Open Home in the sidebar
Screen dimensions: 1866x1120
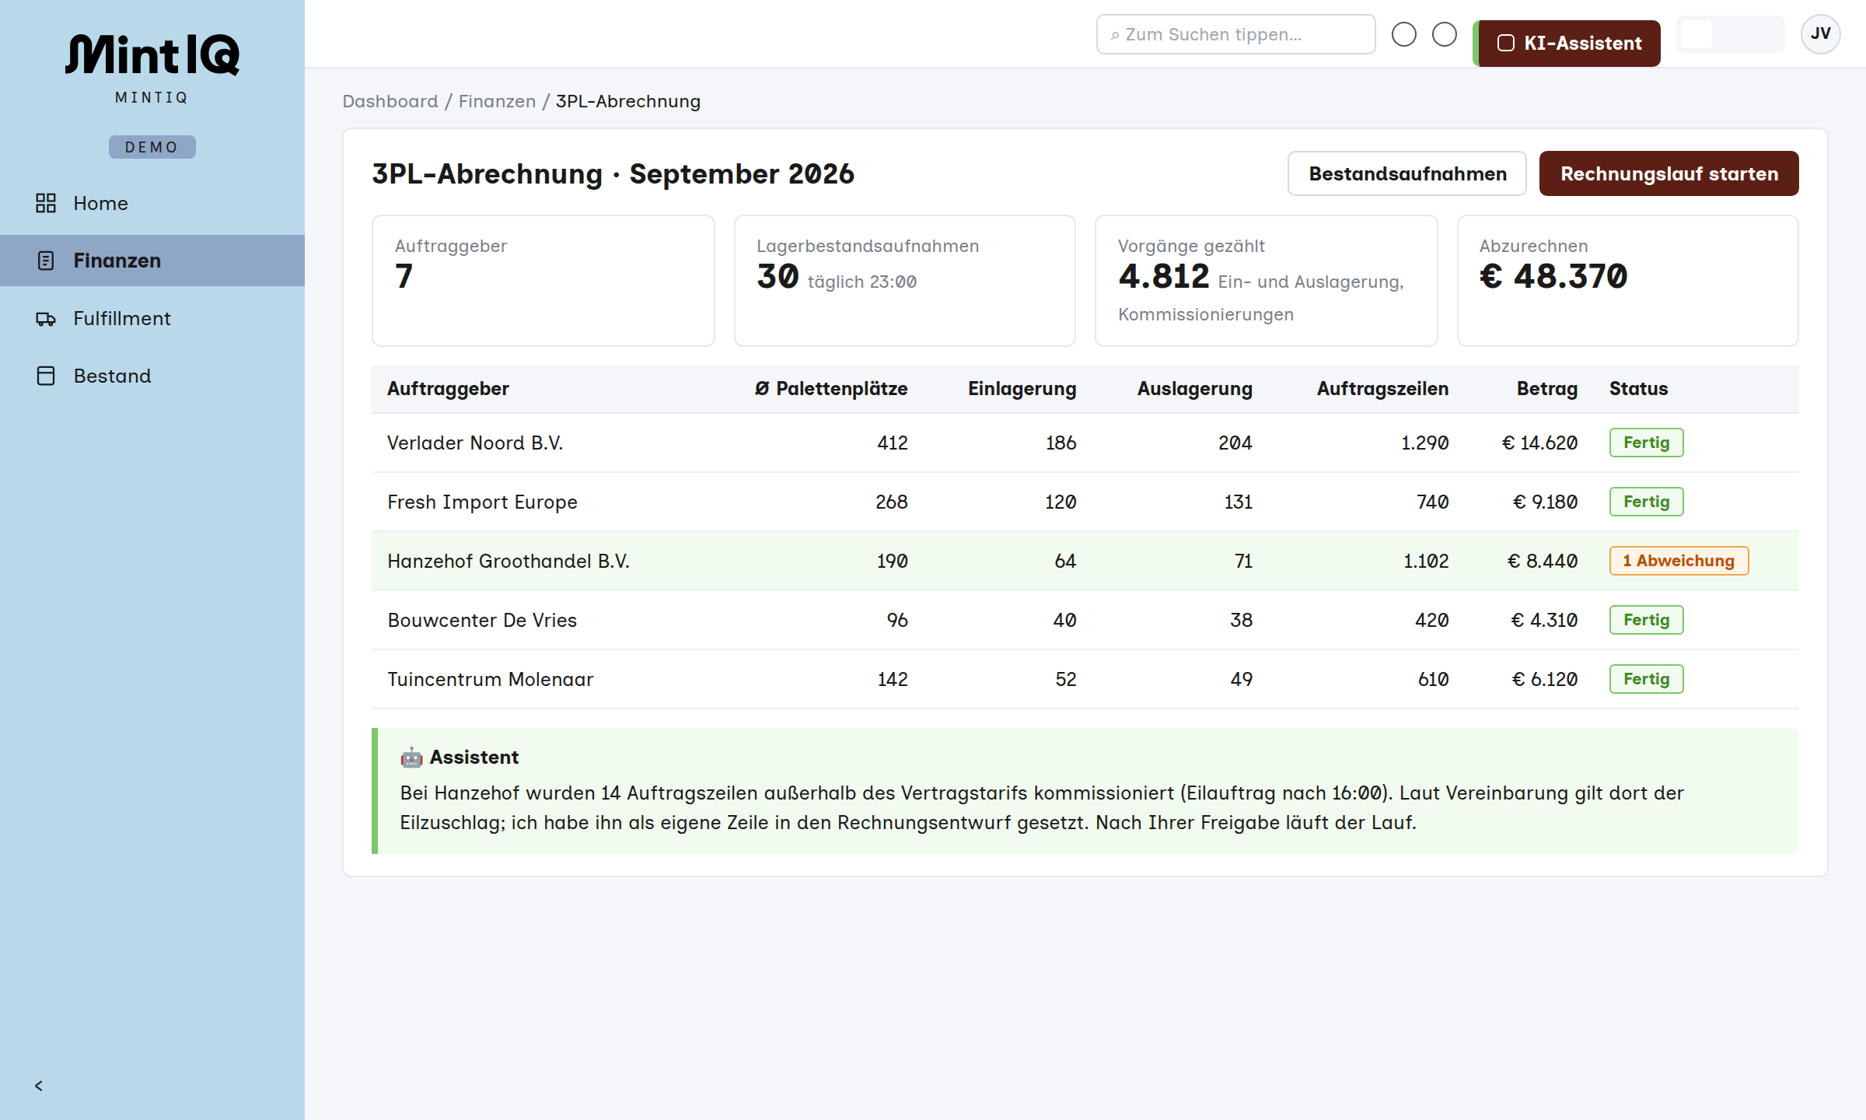[152, 203]
